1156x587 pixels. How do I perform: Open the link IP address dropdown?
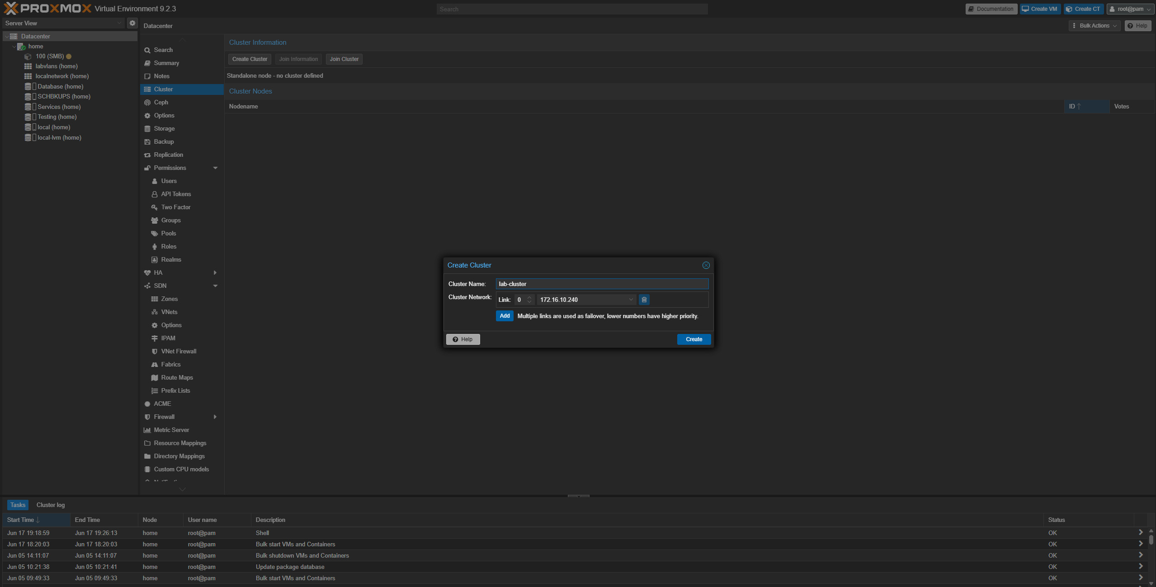coord(631,300)
